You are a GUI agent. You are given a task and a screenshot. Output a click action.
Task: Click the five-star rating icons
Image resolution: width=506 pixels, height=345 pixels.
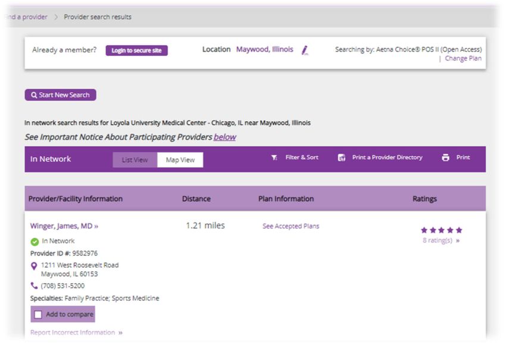(x=442, y=230)
